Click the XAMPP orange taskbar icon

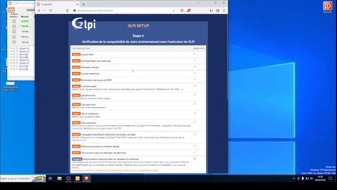(77, 178)
